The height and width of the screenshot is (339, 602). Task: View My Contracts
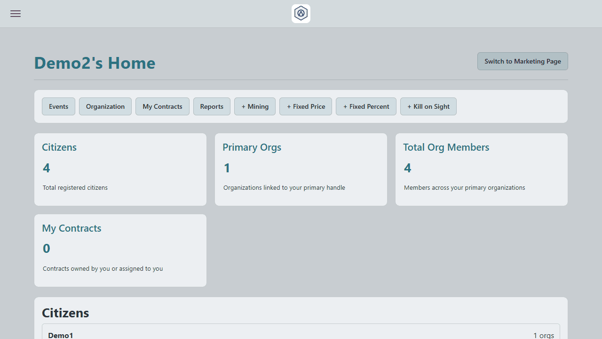tap(162, 106)
